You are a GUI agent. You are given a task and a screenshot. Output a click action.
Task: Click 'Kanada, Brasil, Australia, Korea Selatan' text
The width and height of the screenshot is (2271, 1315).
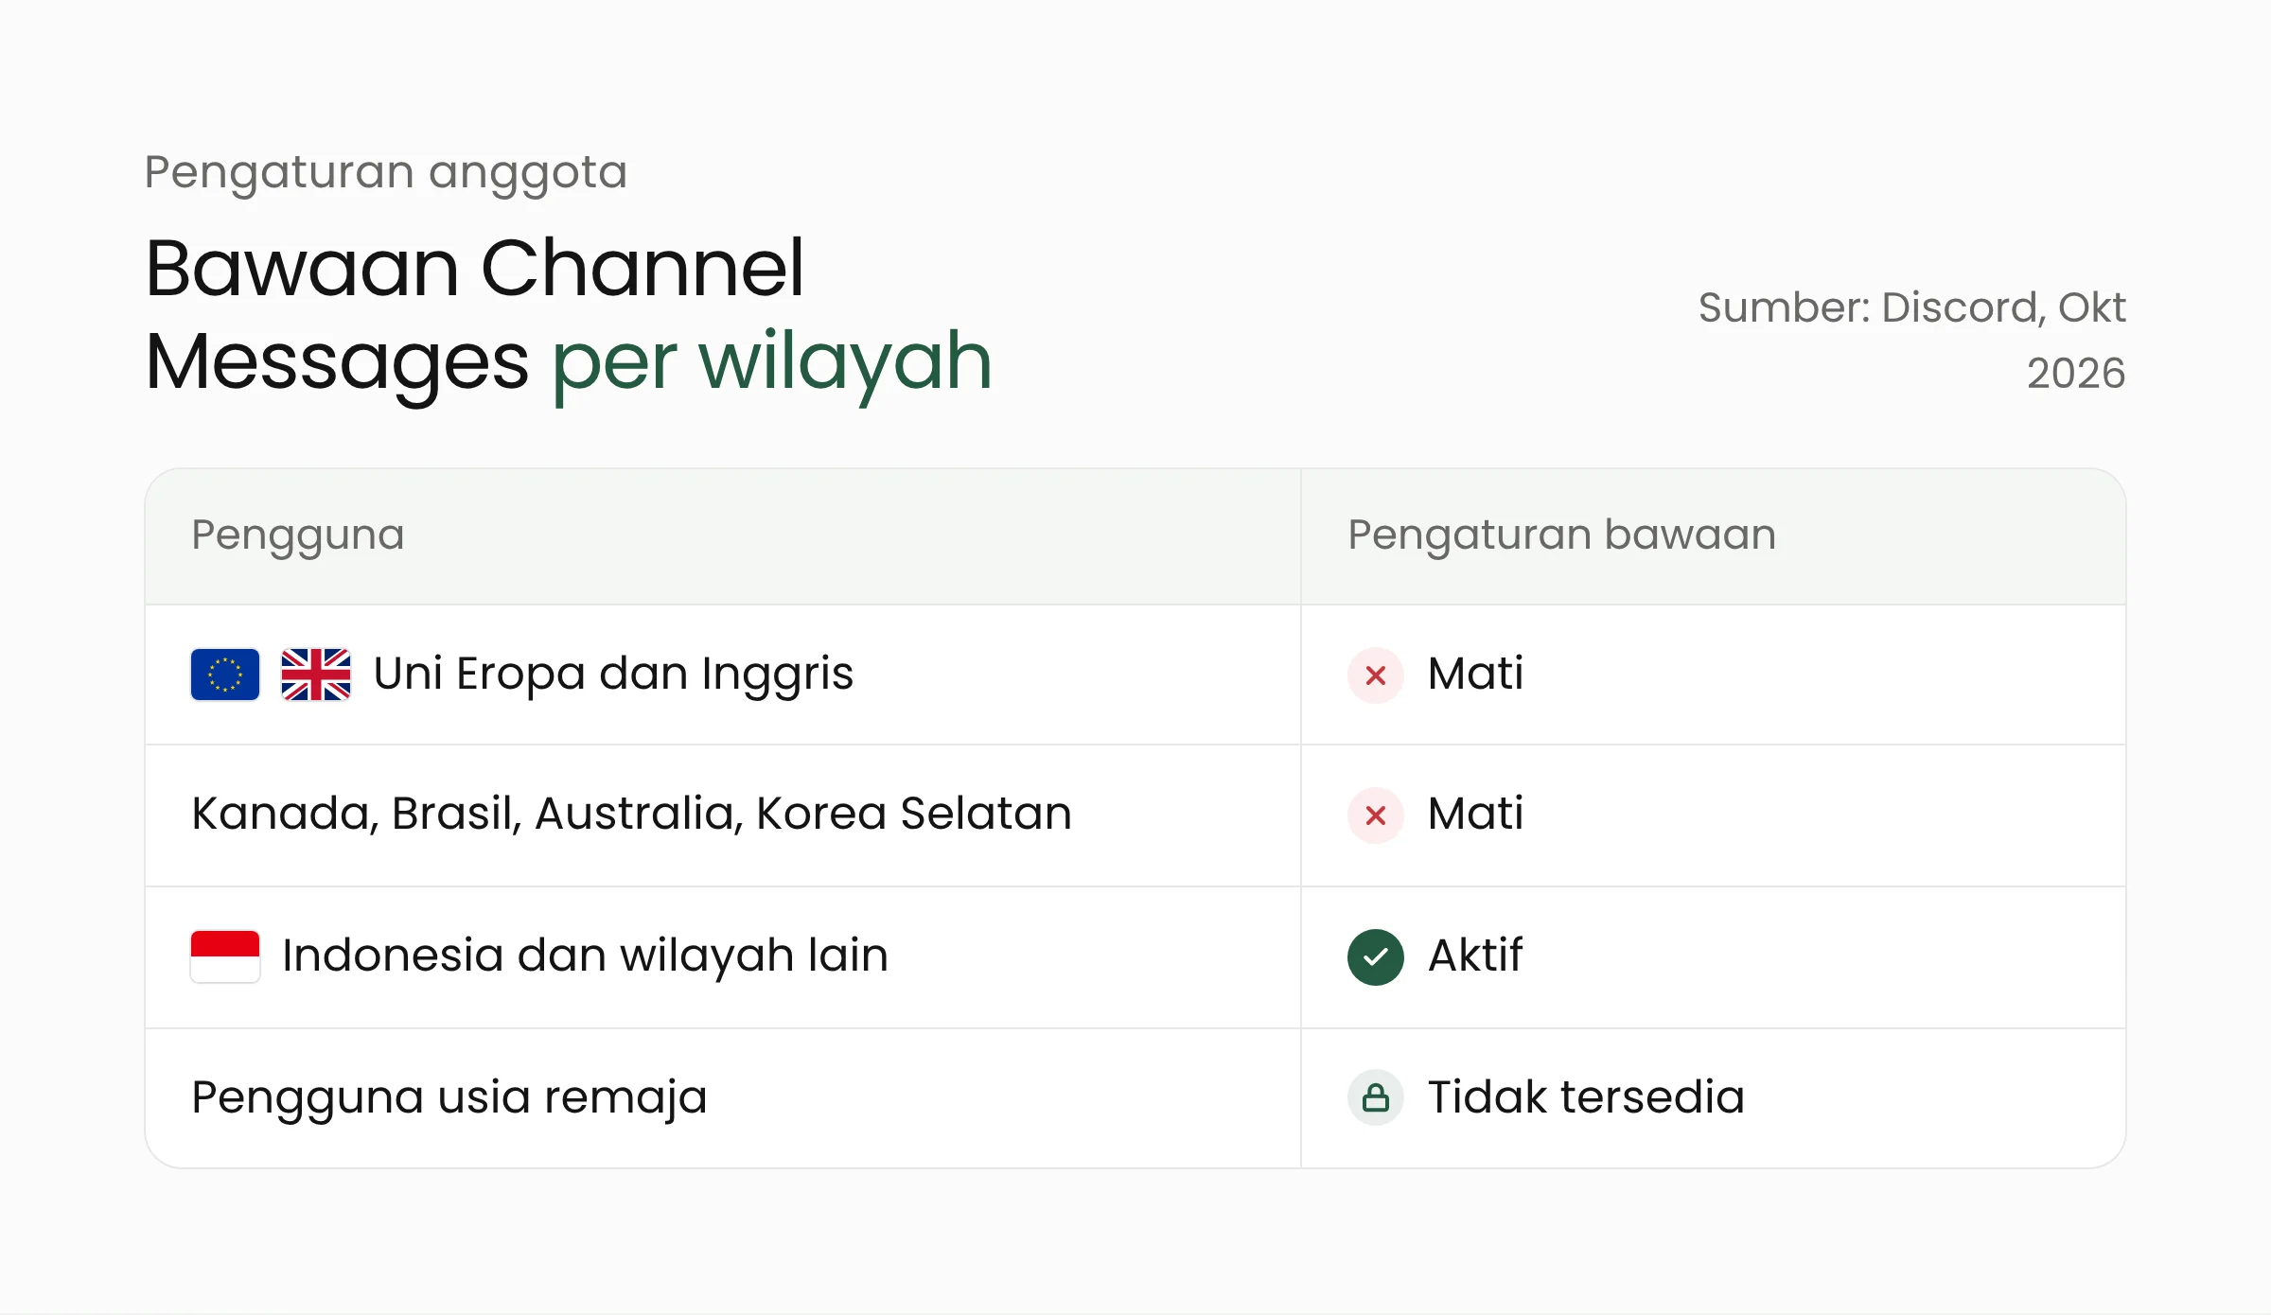click(x=631, y=814)
